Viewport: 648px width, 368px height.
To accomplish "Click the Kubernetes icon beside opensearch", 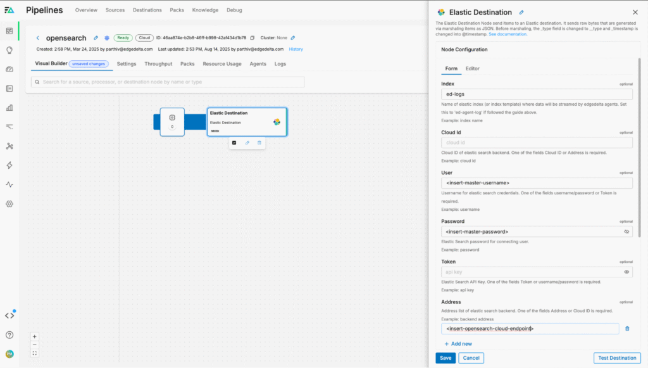I will pos(106,37).
